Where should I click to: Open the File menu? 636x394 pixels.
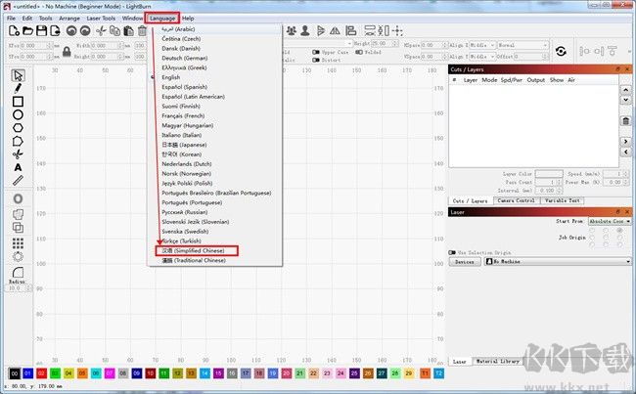pos(11,19)
